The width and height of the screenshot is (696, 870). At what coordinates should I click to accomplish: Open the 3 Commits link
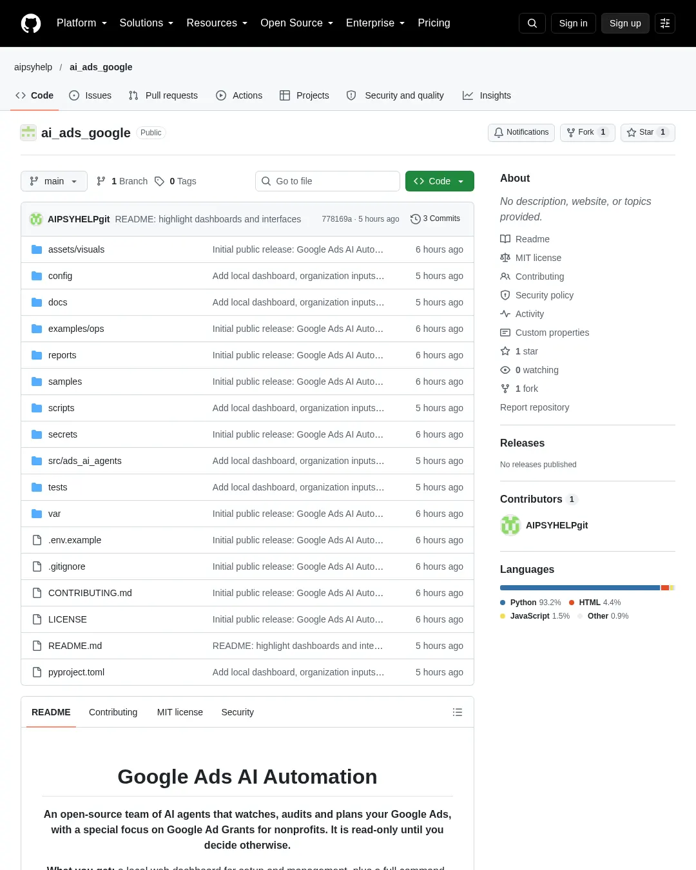click(436, 219)
